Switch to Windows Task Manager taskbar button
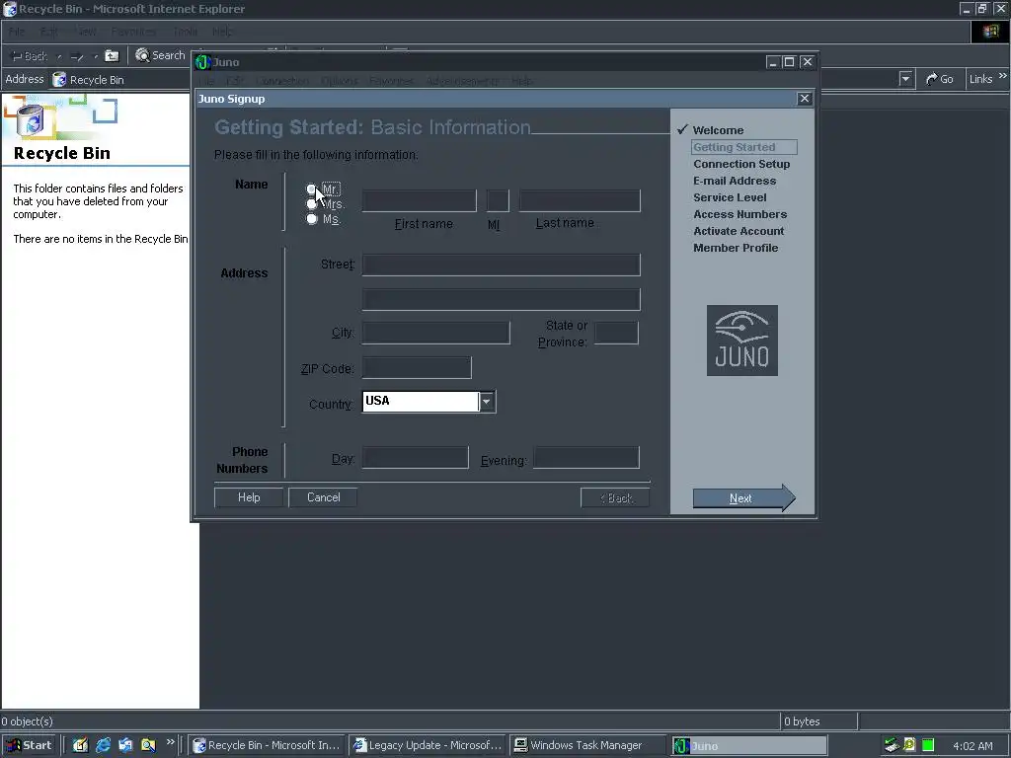This screenshot has width=1011, height=758. (x=587, y=745)
